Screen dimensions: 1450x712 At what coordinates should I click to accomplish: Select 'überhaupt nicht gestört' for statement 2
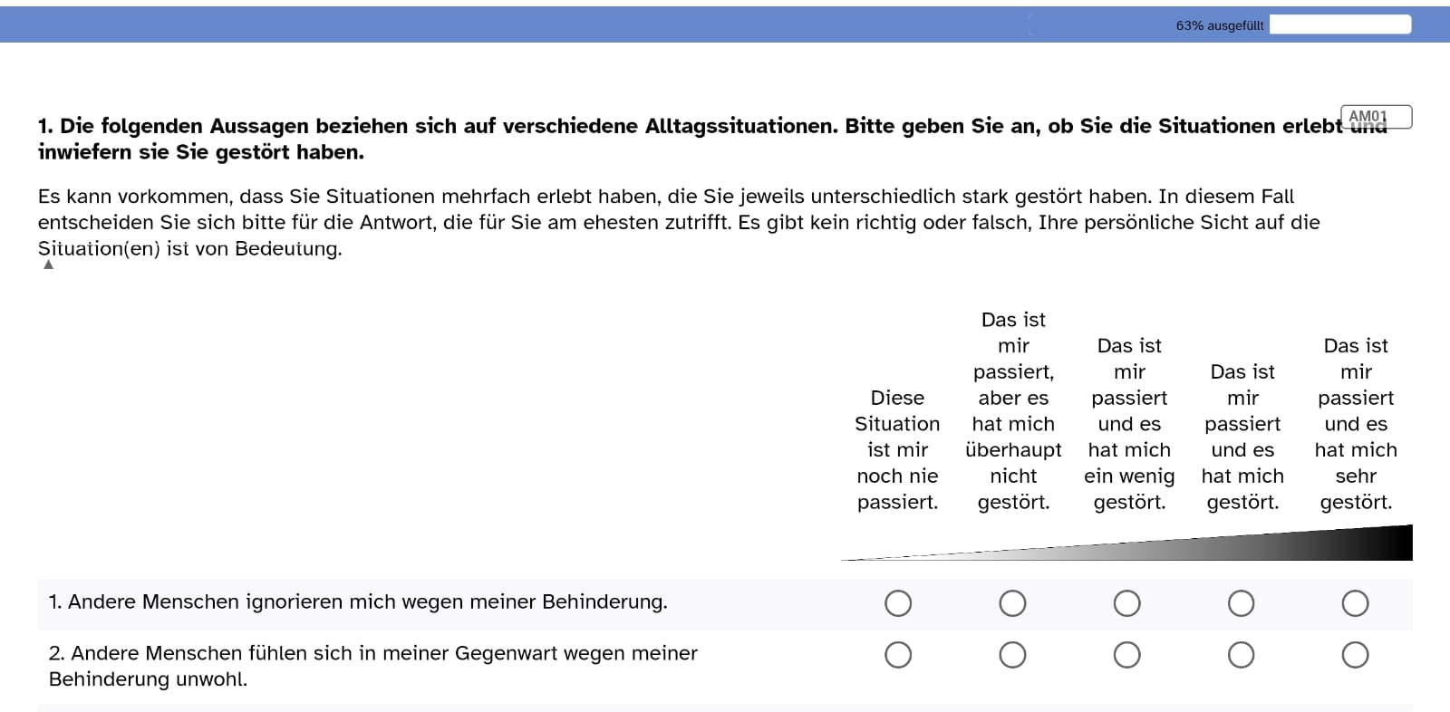click(1012, 655)
